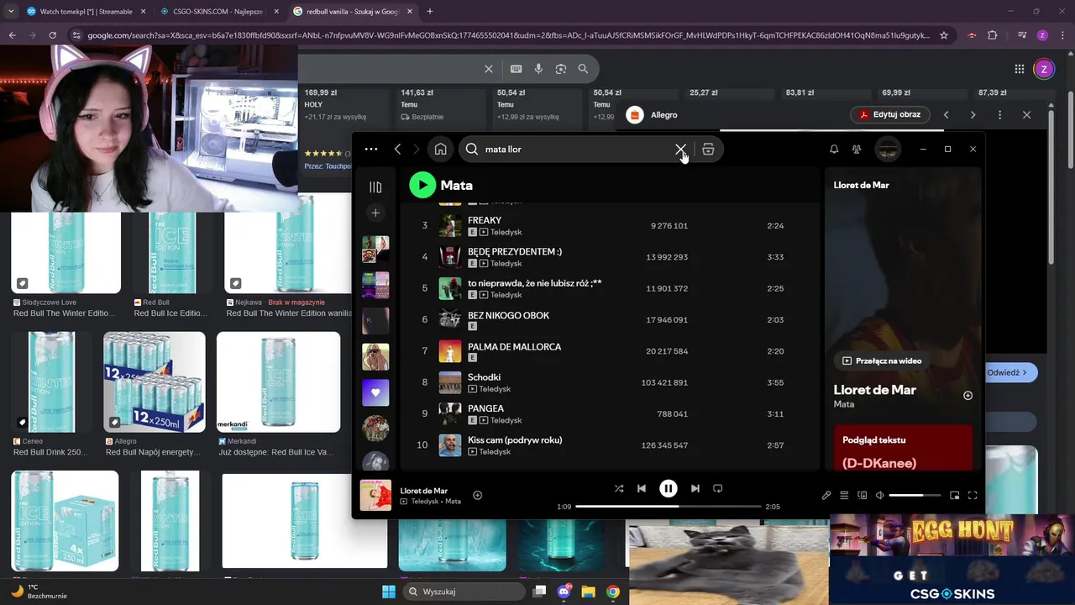Open the 'Podgląd tekstu' lyrics card

904,448
